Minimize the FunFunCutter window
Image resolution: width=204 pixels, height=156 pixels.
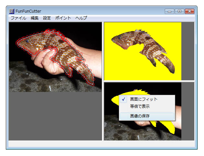coord(169,11)
